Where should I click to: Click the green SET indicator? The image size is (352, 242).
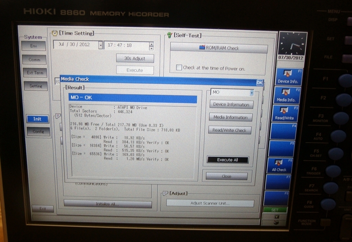click(x=275, y=210)
